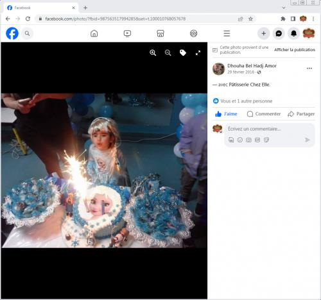Screen dimensions: 321x300
Task: Add a sticker to the comment
Action: 266,140
